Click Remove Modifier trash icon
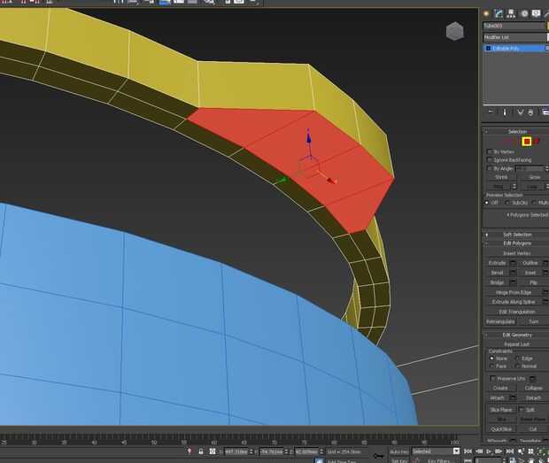 (530, 112)
